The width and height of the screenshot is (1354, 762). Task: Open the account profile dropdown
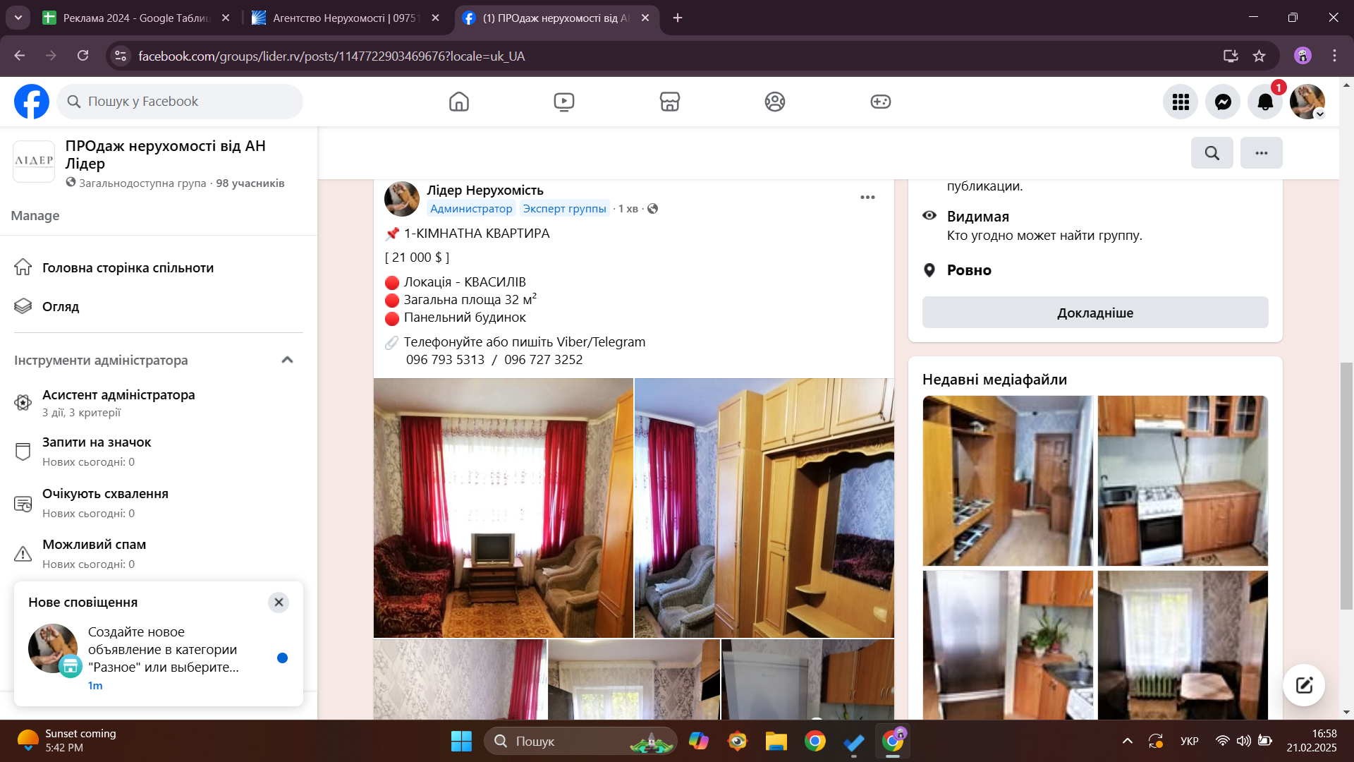(1307, 102)
